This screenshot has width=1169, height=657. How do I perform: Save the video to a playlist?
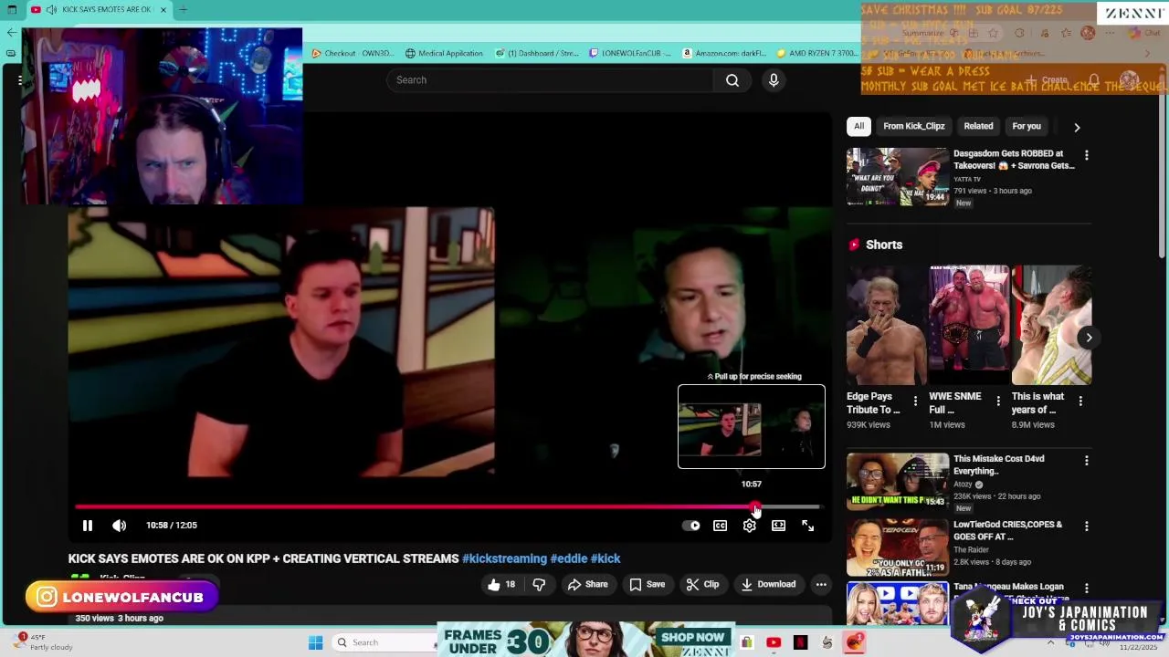[x=647, y=584]
